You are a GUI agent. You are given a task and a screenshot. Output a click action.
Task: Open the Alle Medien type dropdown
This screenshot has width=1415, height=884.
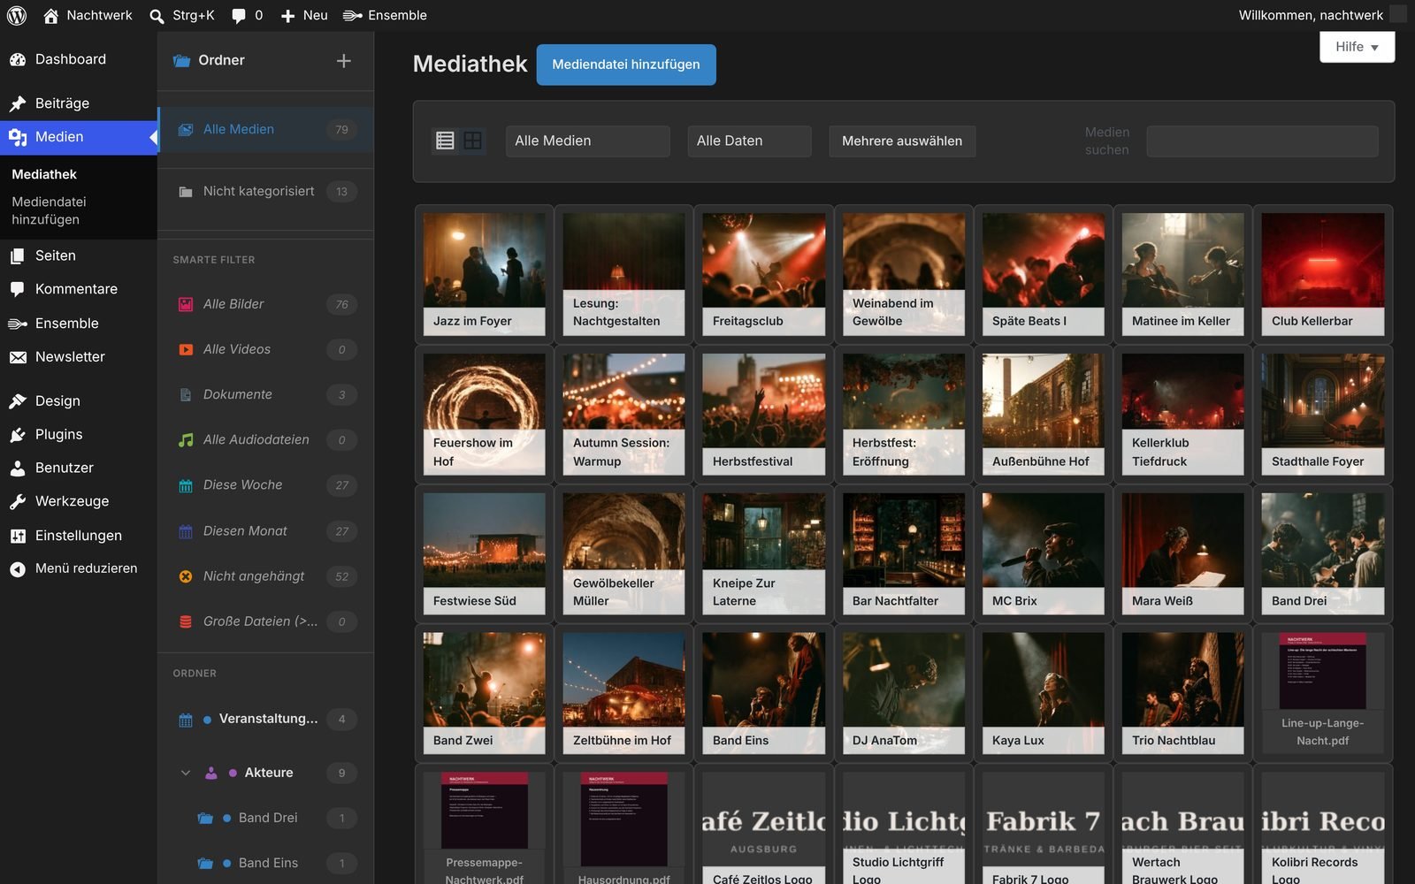(587, 141)
